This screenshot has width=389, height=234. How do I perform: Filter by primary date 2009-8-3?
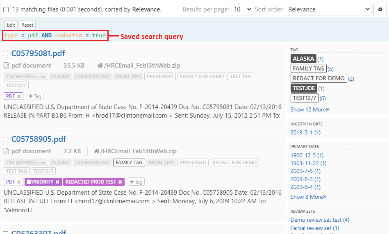(305, 179)
